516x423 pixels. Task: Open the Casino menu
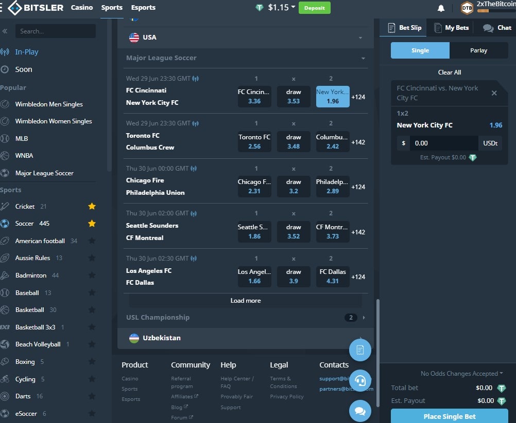82,8
